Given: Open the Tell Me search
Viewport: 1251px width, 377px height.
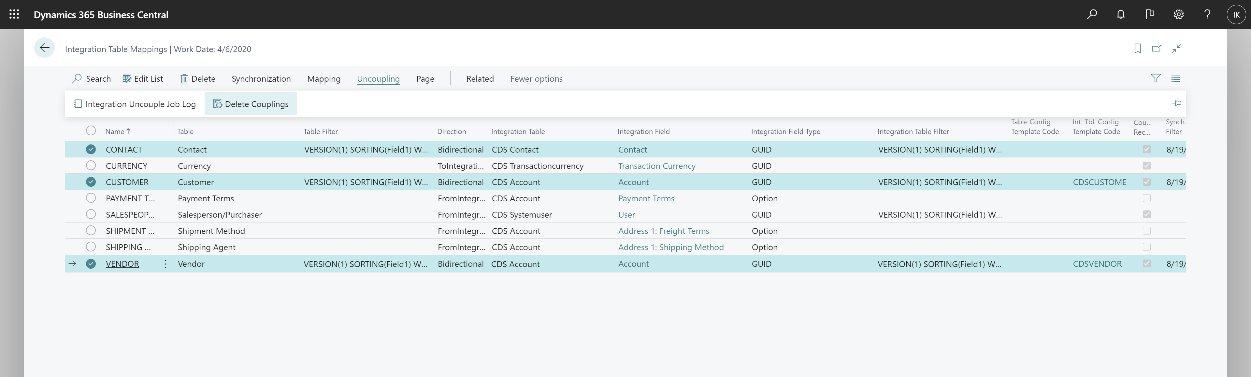Looking at the screenshot, I should (1091, 14).
